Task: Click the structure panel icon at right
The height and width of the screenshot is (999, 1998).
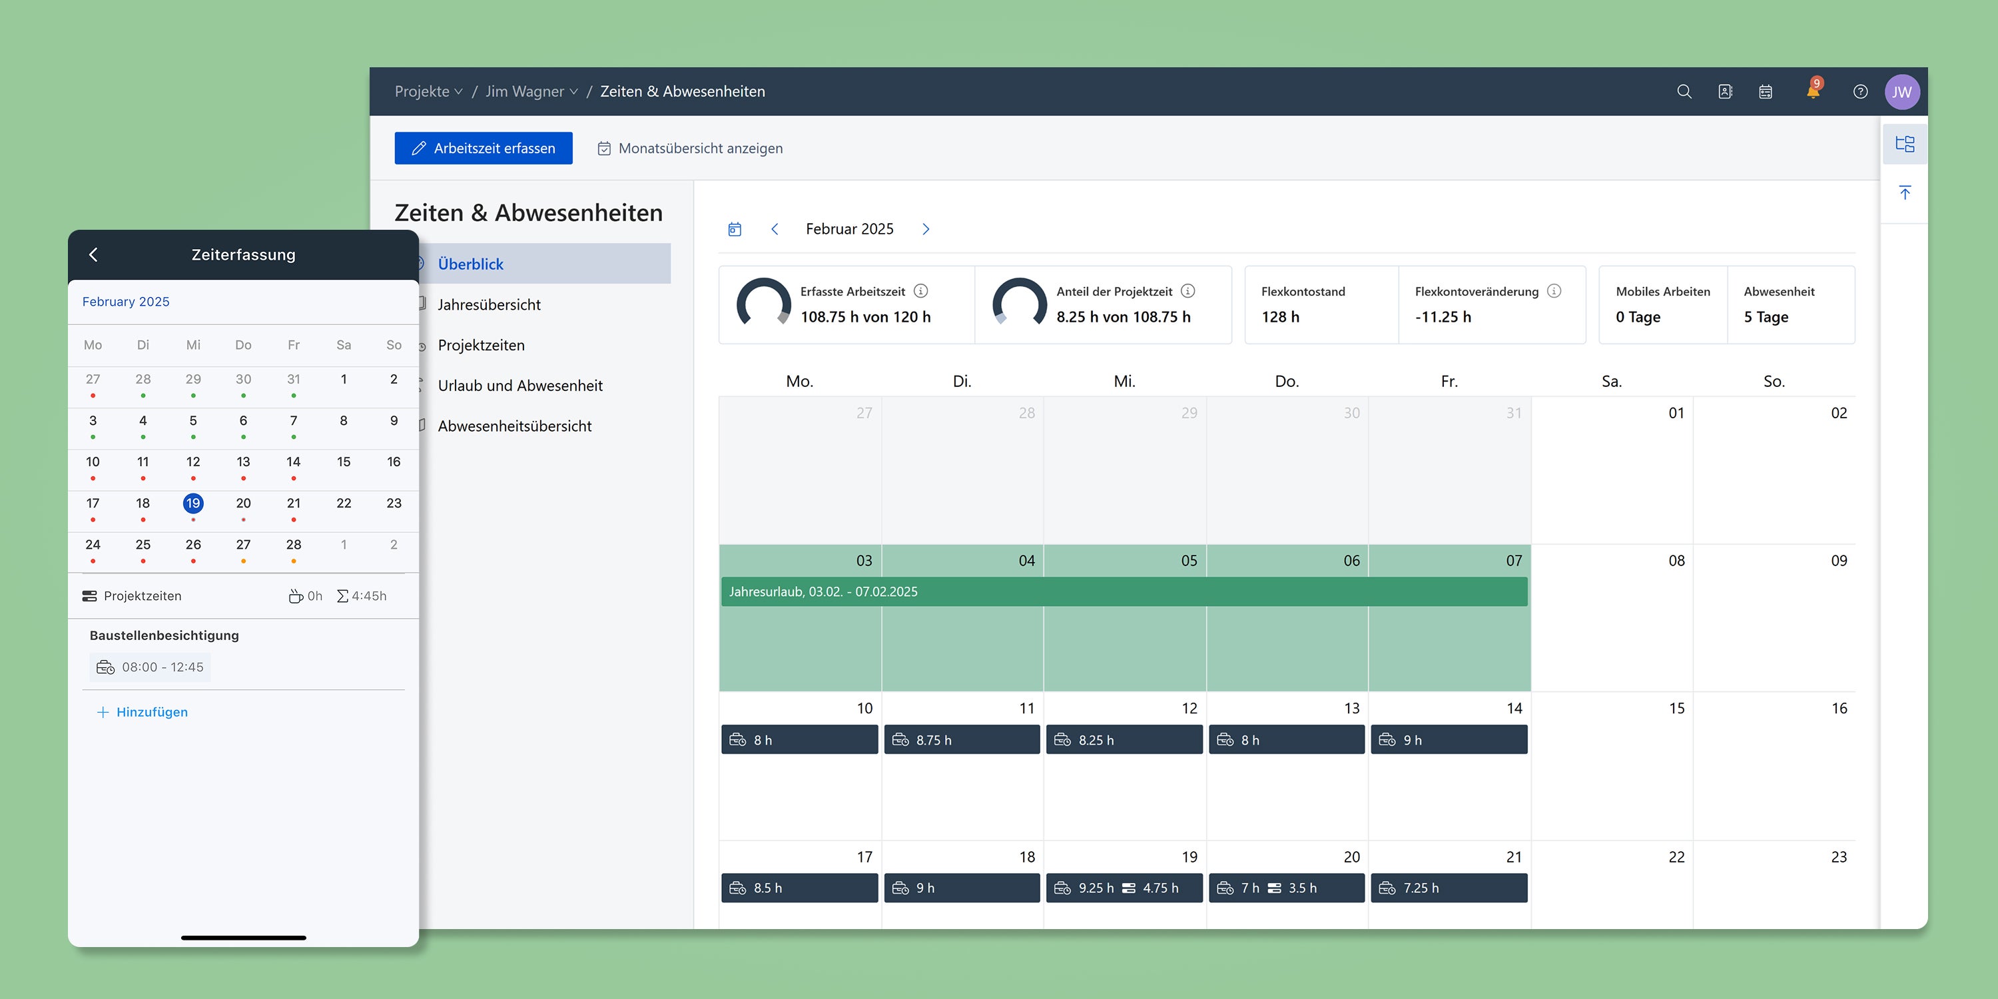Action: [1905, 143]
